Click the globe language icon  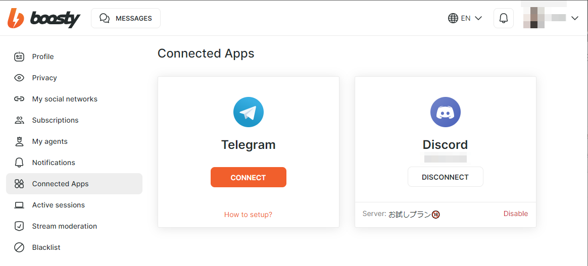(x=453, y=18)
